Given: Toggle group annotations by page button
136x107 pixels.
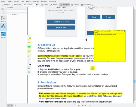Looking at the screenshot, I should pyautogui.click(x=8, y=105).
